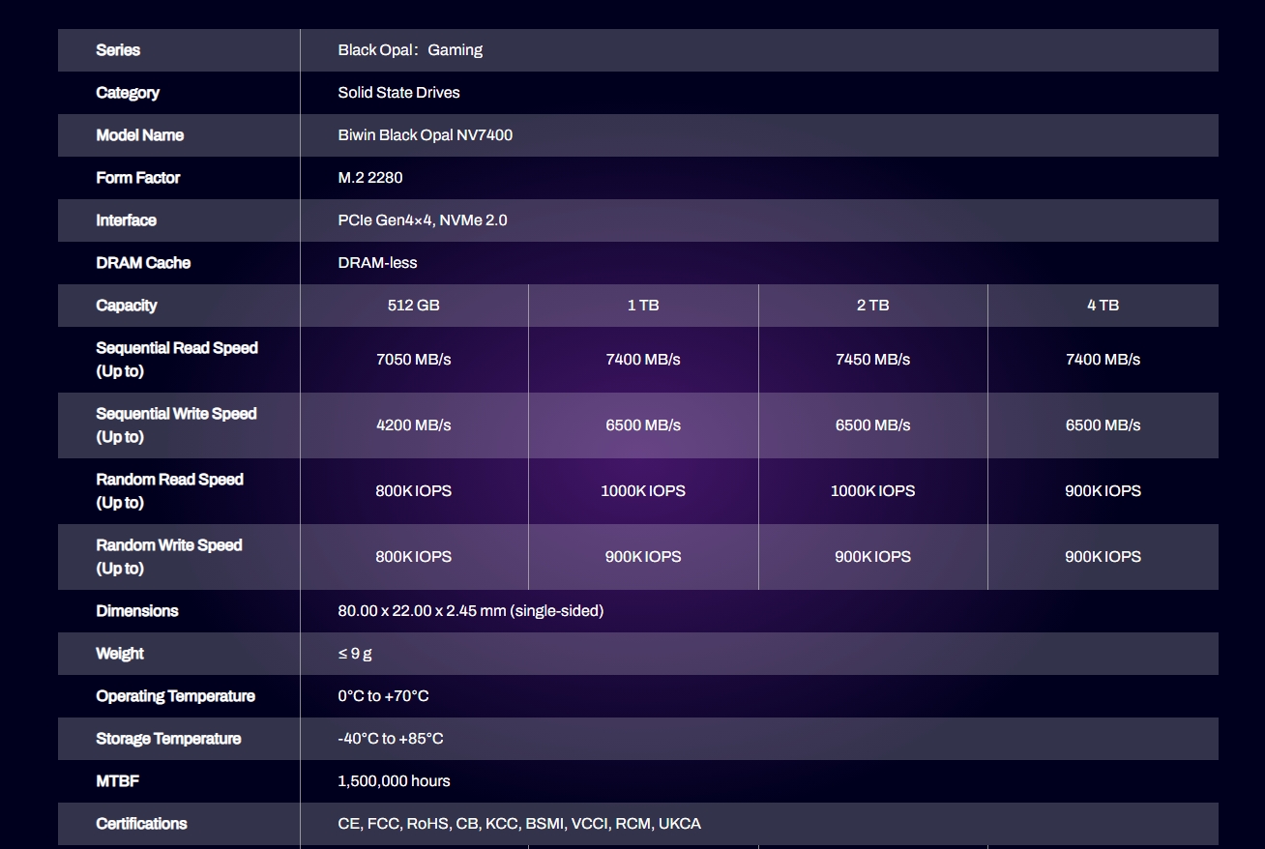Viewport: 1265px width, 849px height.
Task: Select 7400 MB/s read speed under 4 TB
Action: pos(1103,360)
